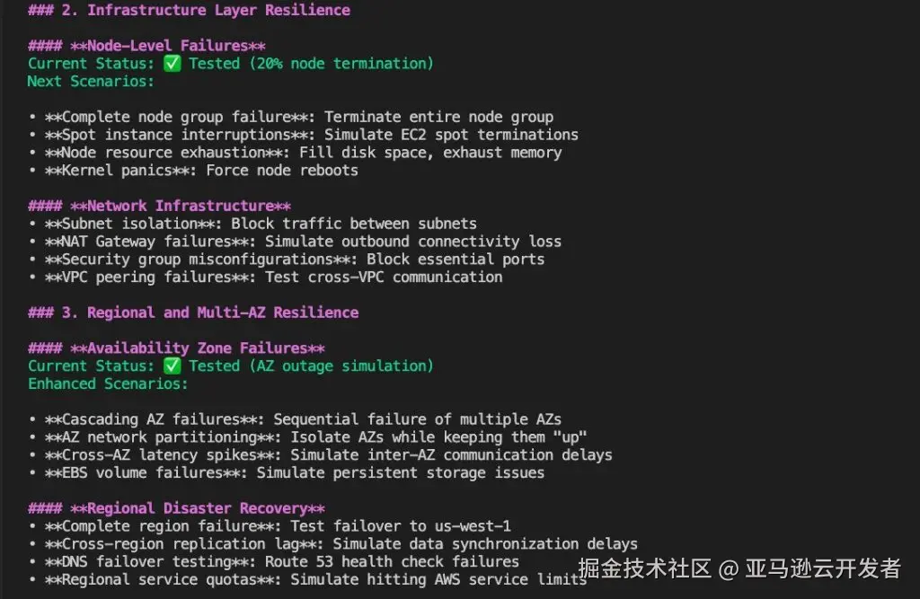Click the green checkmark beside node termination status
Viewport: 920px width, 599px height.
point(172,64)
